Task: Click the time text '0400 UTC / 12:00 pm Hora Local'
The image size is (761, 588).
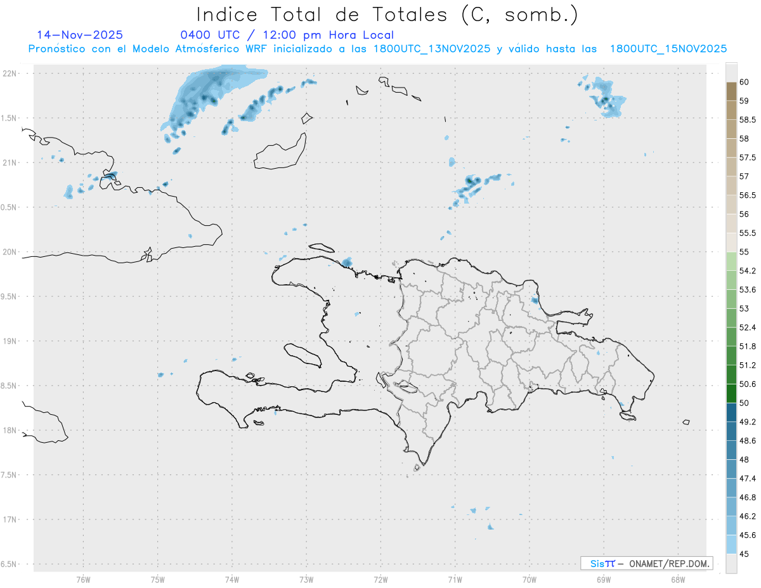Action: pyautogui.click(x=287, y=35)
